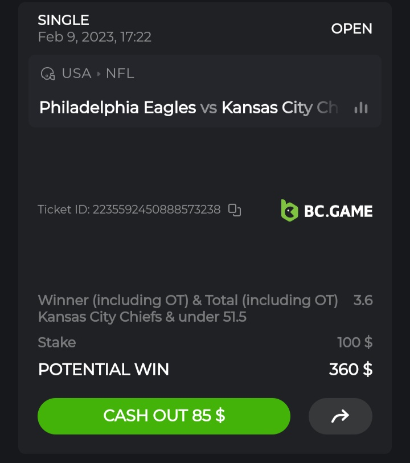Click the Kansas City Chiefs & under 51.5 selection
This screenshot has width=410, height=463.
[142, 317]
